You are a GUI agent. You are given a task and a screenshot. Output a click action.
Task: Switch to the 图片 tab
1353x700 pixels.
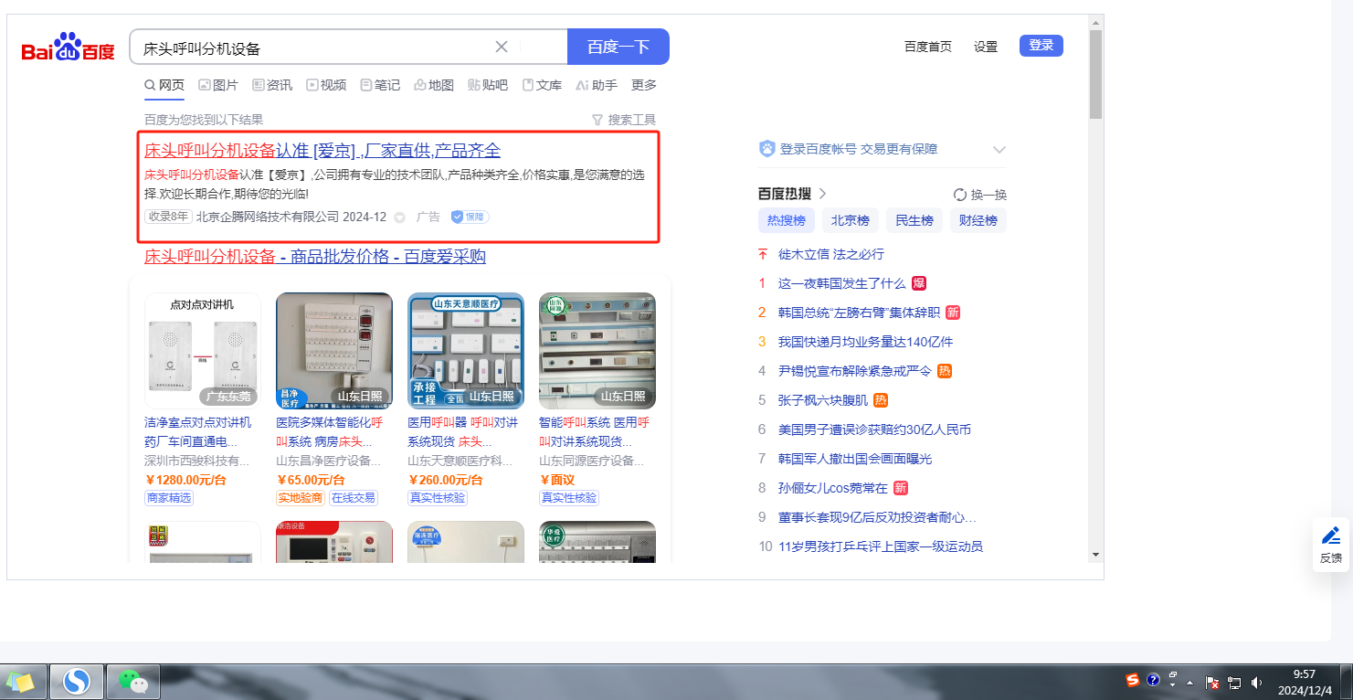coord(218,85)
